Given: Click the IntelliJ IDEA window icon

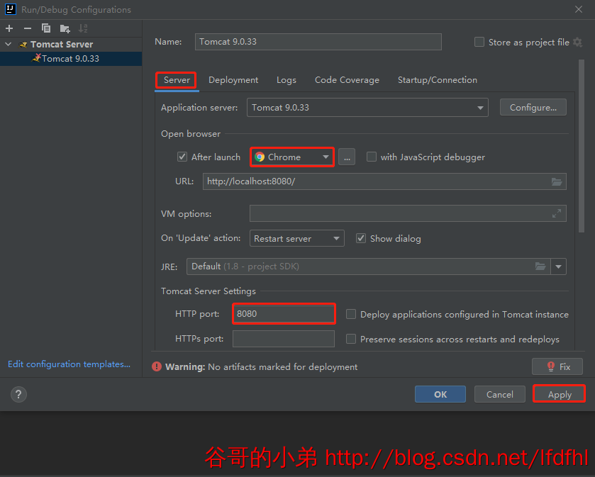Looking at the screenshot, I should 10,9.
